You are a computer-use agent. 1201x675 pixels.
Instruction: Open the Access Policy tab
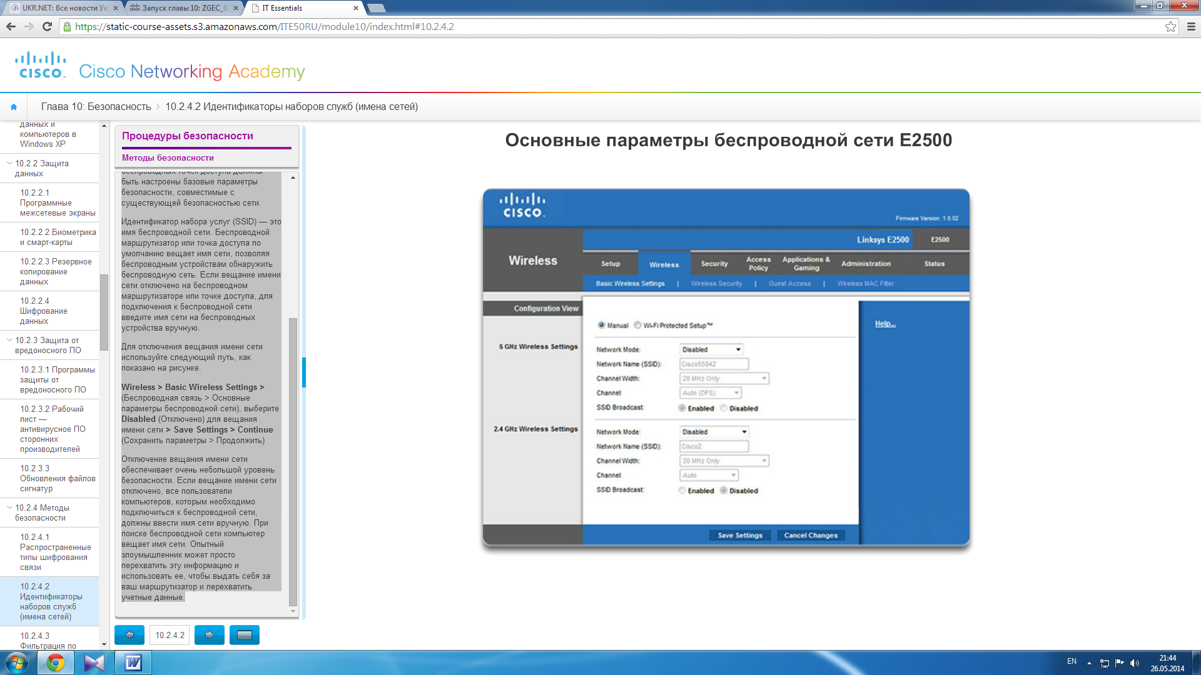tap(758, 264)
